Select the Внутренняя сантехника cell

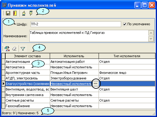[x=28, y=95]
